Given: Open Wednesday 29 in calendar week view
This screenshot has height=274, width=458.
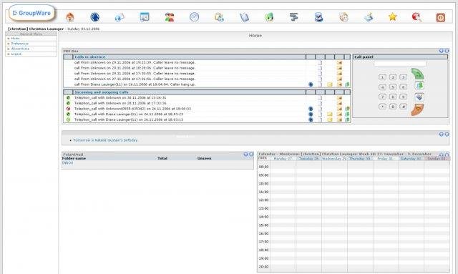Looking at the screenshot, I should (334, 159).
